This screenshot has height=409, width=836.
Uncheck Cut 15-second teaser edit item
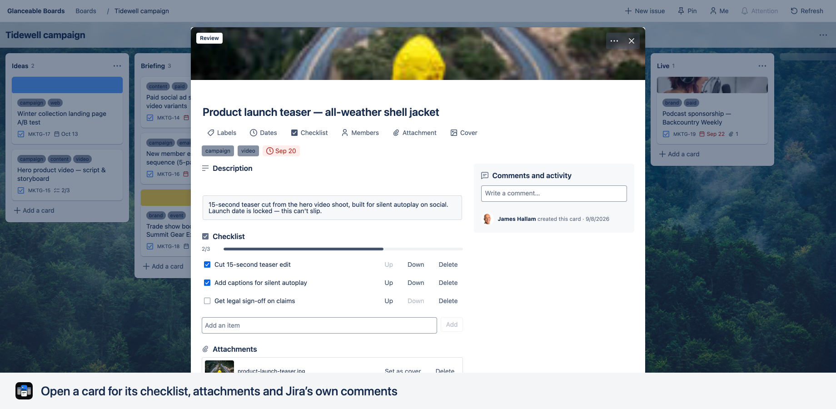pos(207,264)
